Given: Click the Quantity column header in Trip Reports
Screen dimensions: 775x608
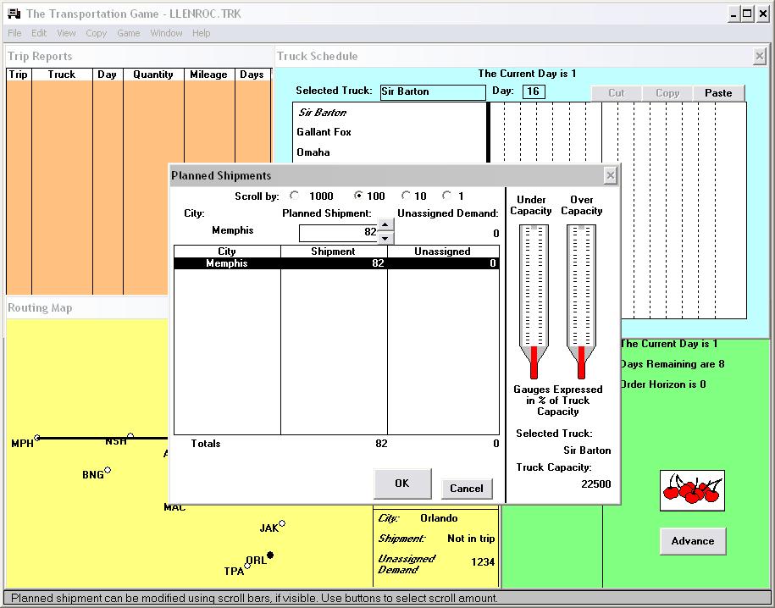Looking at the screenshot, I should (x=153, y=75).
